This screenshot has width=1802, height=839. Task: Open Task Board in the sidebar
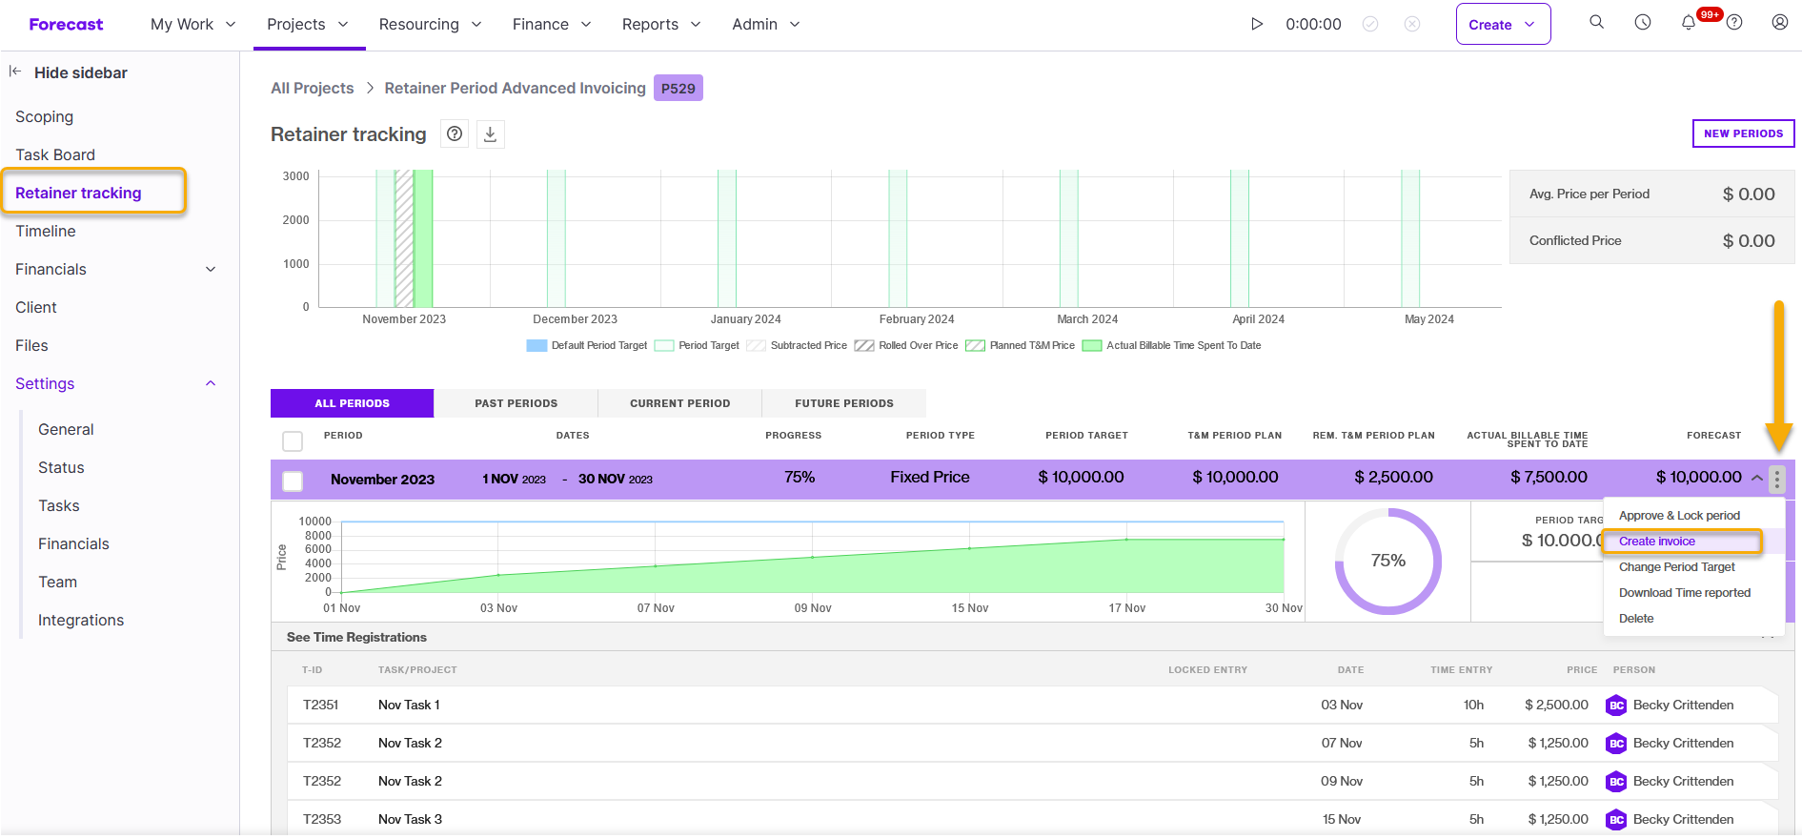55,154
